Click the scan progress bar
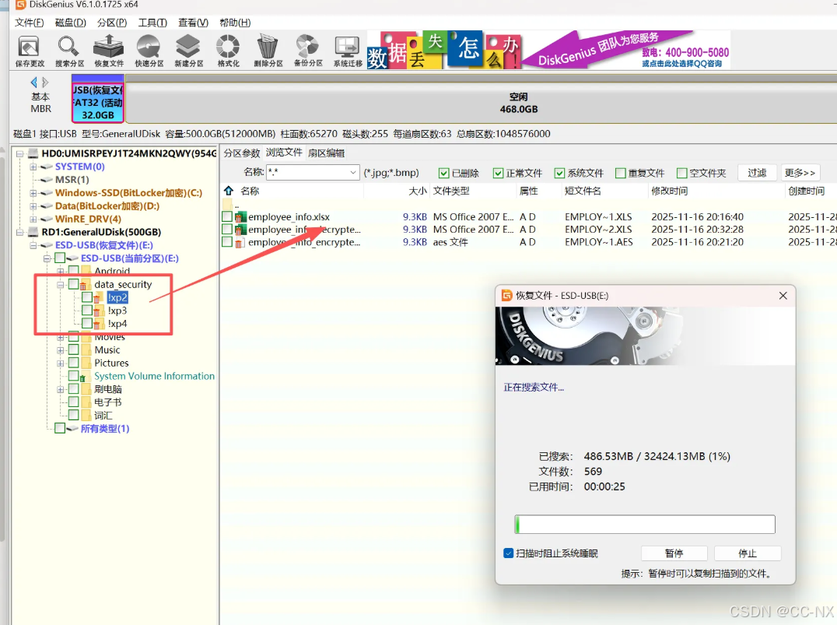The width and height of the screenshot is (837, 625). (645, 525)
